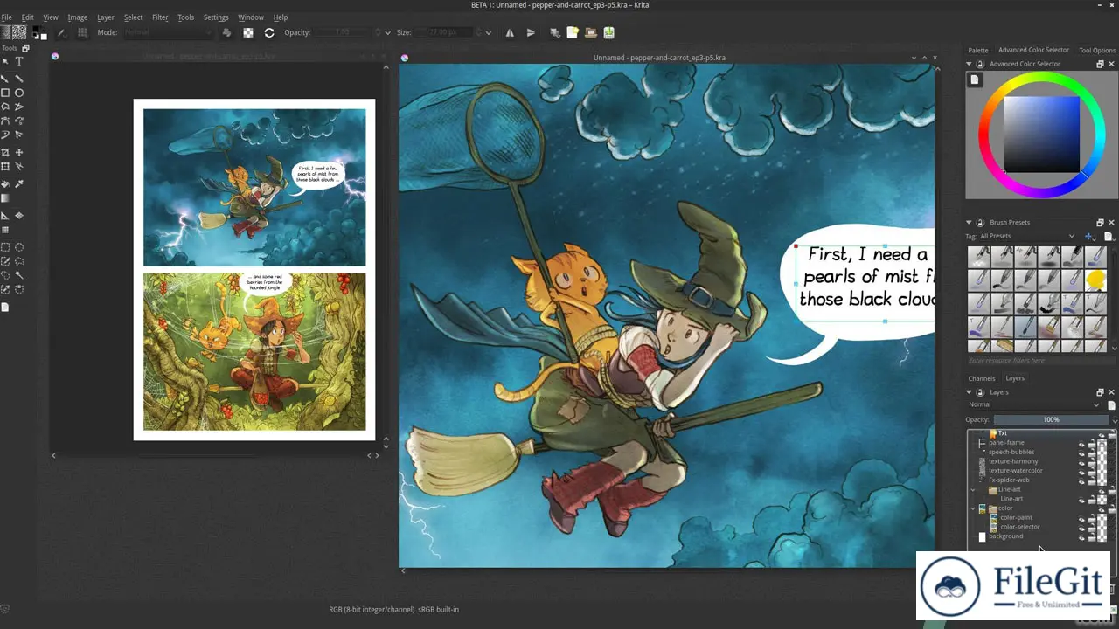The height and width of the screenshot is (629, 1119).
Task: Float the Toolbox panel
Action: (x=24, y=48)
